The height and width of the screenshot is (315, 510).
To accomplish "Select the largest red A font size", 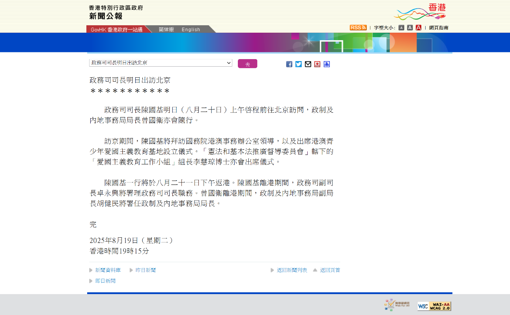I will tap(418, 28).
